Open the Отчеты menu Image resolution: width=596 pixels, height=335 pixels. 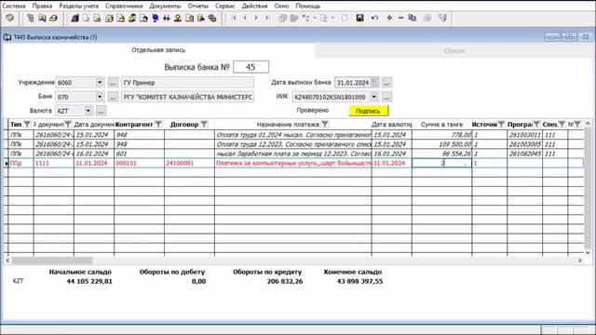(x=198, y=7)
